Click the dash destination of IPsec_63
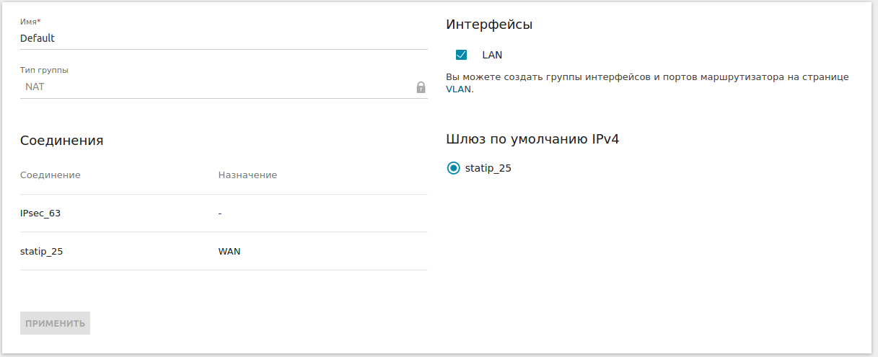Screen dimensions: 878x357 coord(220,213)
